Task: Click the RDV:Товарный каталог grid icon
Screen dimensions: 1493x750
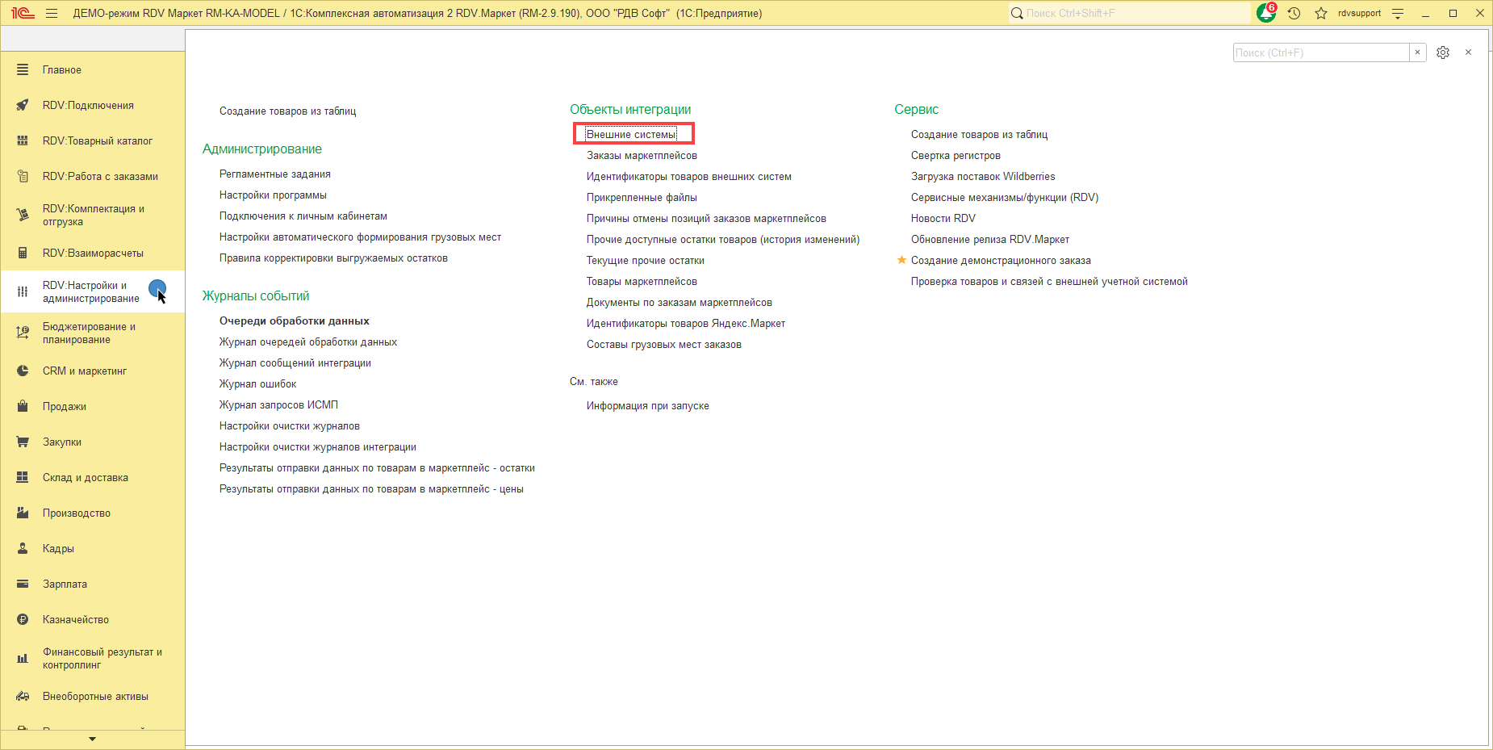Action: click(x=23, y=140)
